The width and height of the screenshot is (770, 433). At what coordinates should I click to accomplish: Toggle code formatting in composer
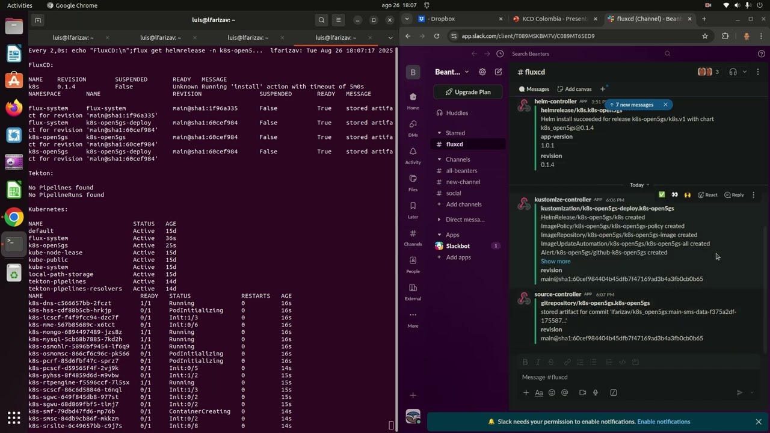click(622, 362)
